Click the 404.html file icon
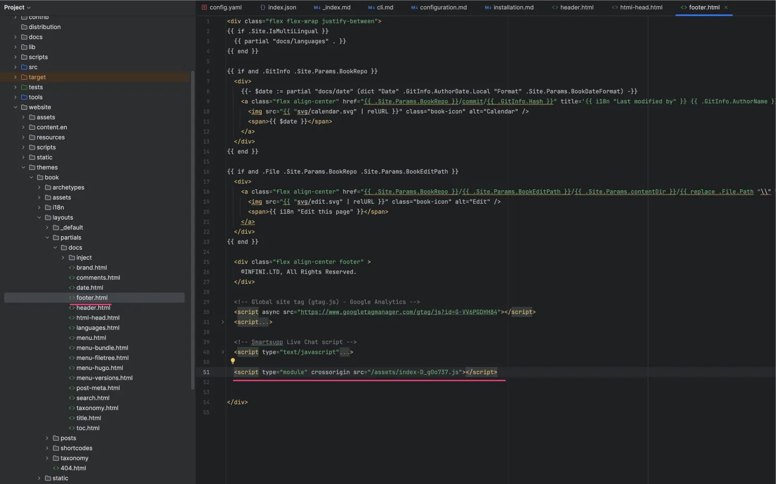The width and height of the screenshot is (776, 484). point(56,468)
